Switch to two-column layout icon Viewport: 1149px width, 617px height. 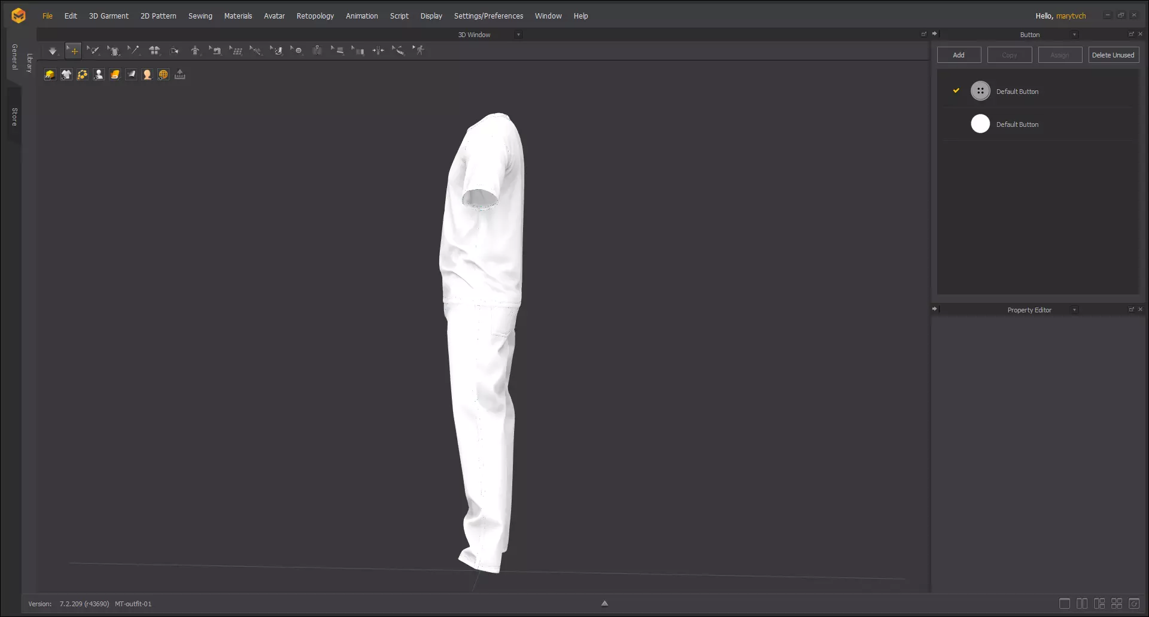(x=1082, y=603)
